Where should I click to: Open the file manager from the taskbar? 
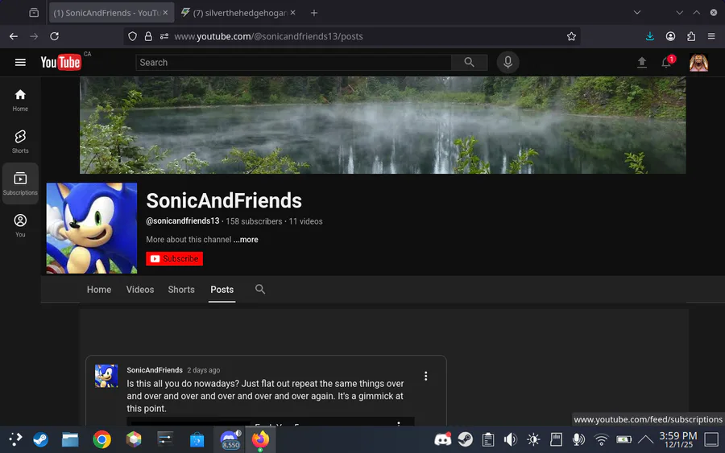(70, 439)
